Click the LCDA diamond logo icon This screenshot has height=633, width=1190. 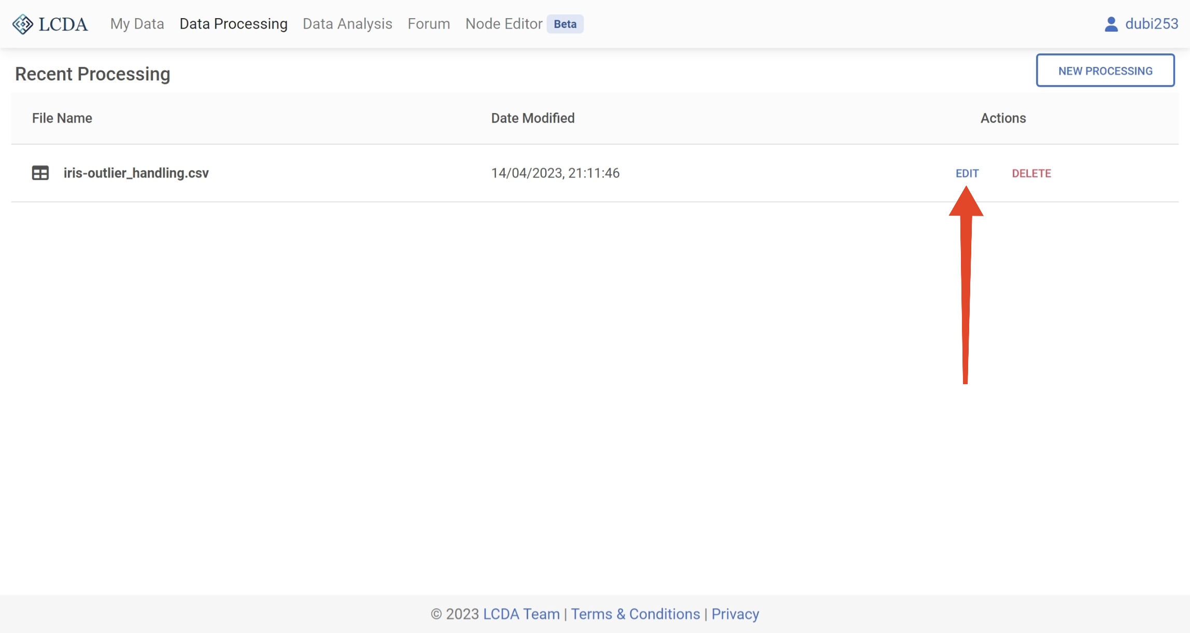point(23,24)
